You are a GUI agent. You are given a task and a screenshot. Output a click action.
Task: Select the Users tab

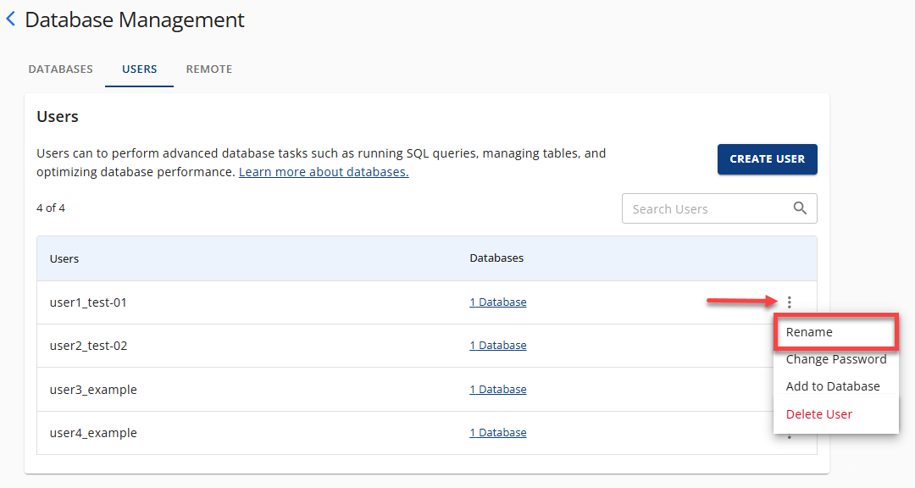click(x=139, y=69)
